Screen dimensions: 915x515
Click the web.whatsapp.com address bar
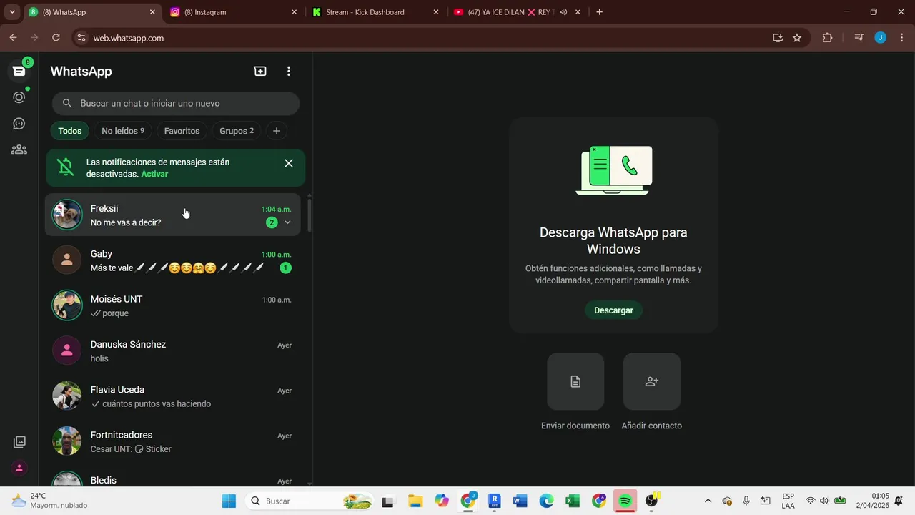click(x=429, y=38)
